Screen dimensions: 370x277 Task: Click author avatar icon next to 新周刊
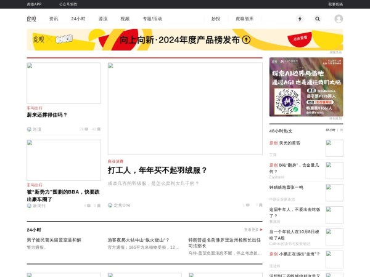(29, 206)
